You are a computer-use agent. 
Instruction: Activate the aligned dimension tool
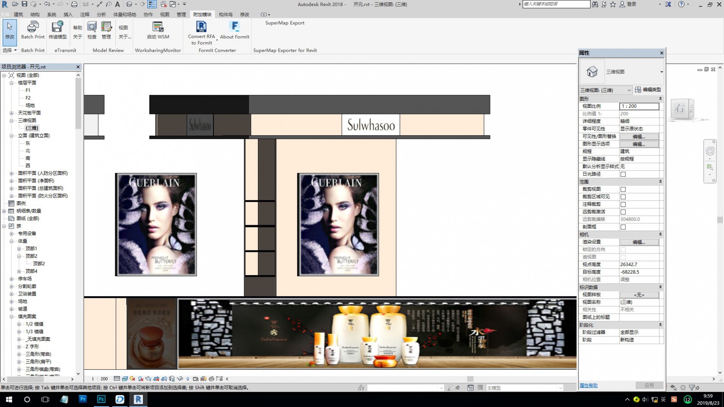(99, 4)
